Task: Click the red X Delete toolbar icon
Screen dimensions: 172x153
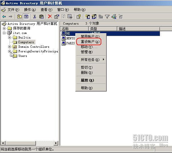Action: click(x=50, y=17)
